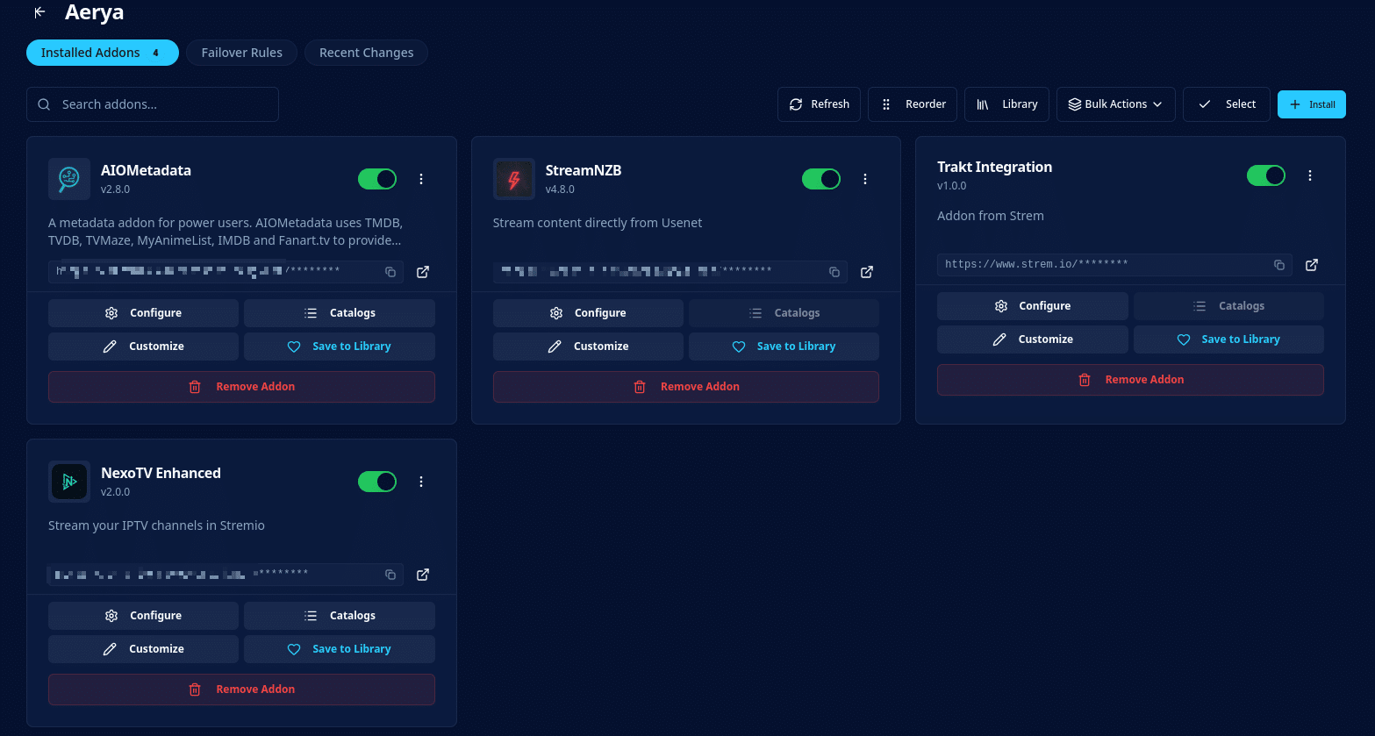
Task: Select the Installed Addons tab
Action: point(103,53)
